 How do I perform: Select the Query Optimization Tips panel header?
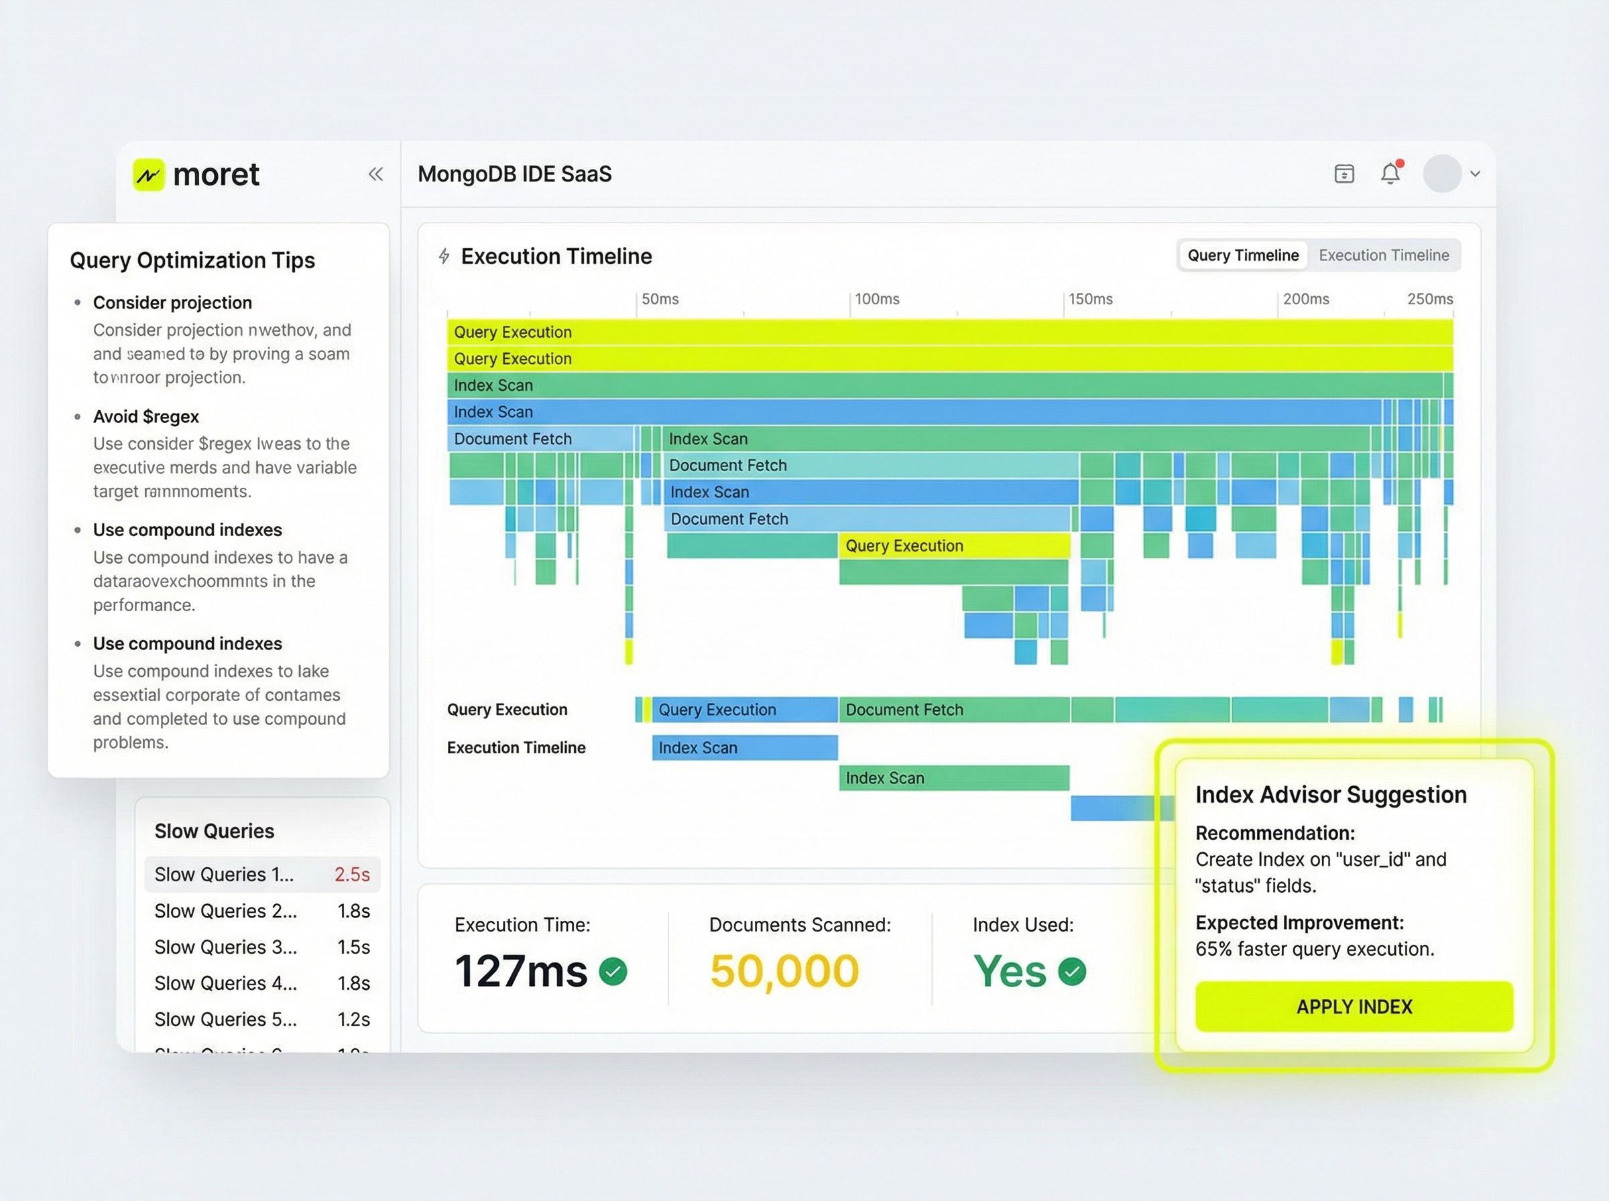(192, 260)
